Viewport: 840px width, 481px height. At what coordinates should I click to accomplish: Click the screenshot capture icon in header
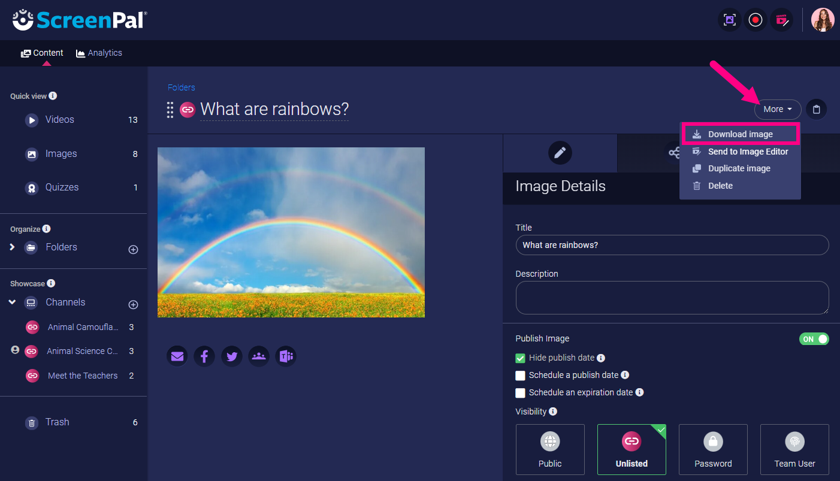coord(729,20)
